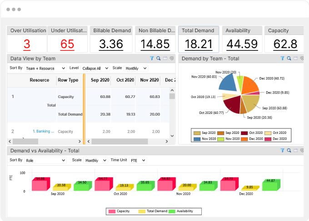Click the Dec 2020 (9.85) pie label
The width and height of the screenshot is (309, 221).
[278, 93]
